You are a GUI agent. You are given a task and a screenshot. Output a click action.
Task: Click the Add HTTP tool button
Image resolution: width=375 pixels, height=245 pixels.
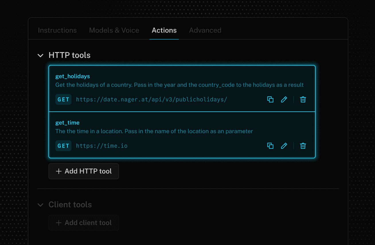[x=83, y=171]
